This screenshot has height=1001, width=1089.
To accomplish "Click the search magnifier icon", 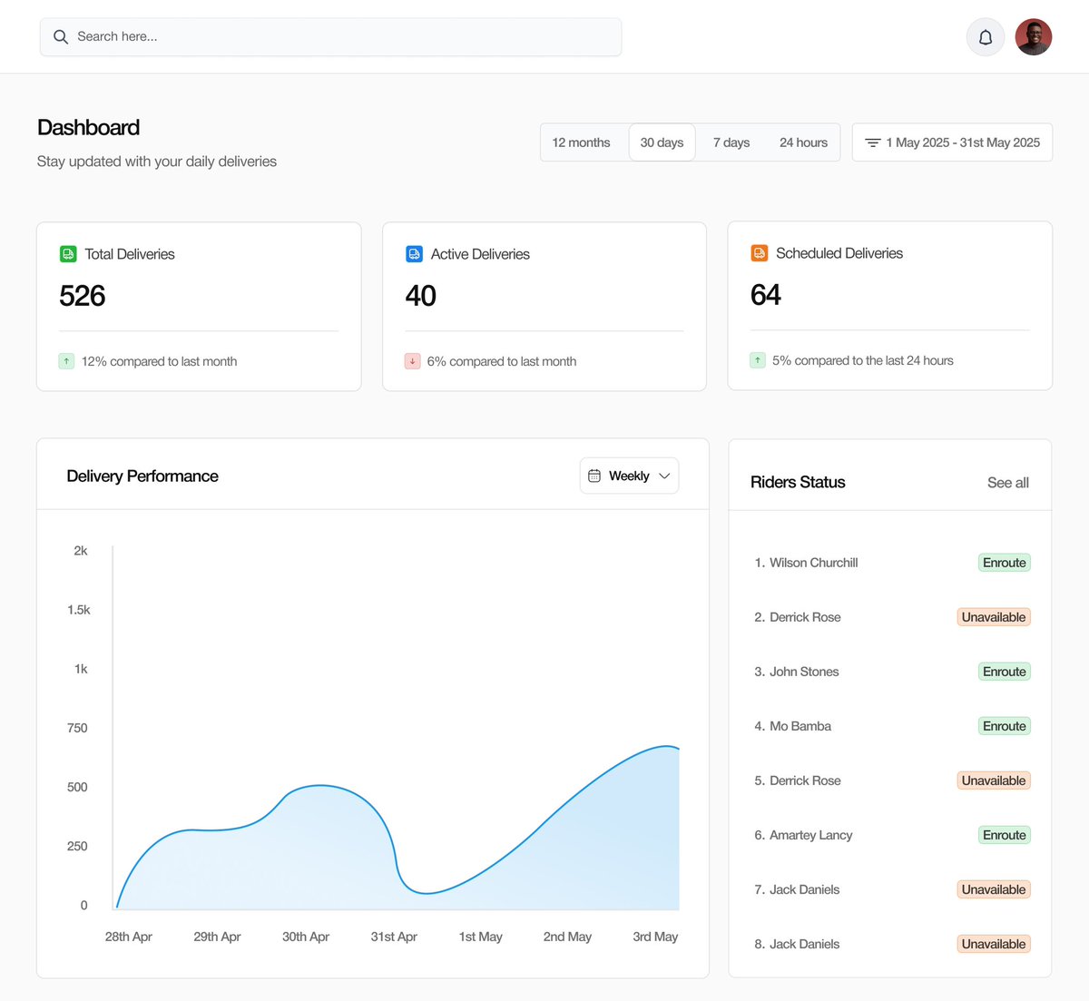I will pyautogui.click(x=61, y=37).
